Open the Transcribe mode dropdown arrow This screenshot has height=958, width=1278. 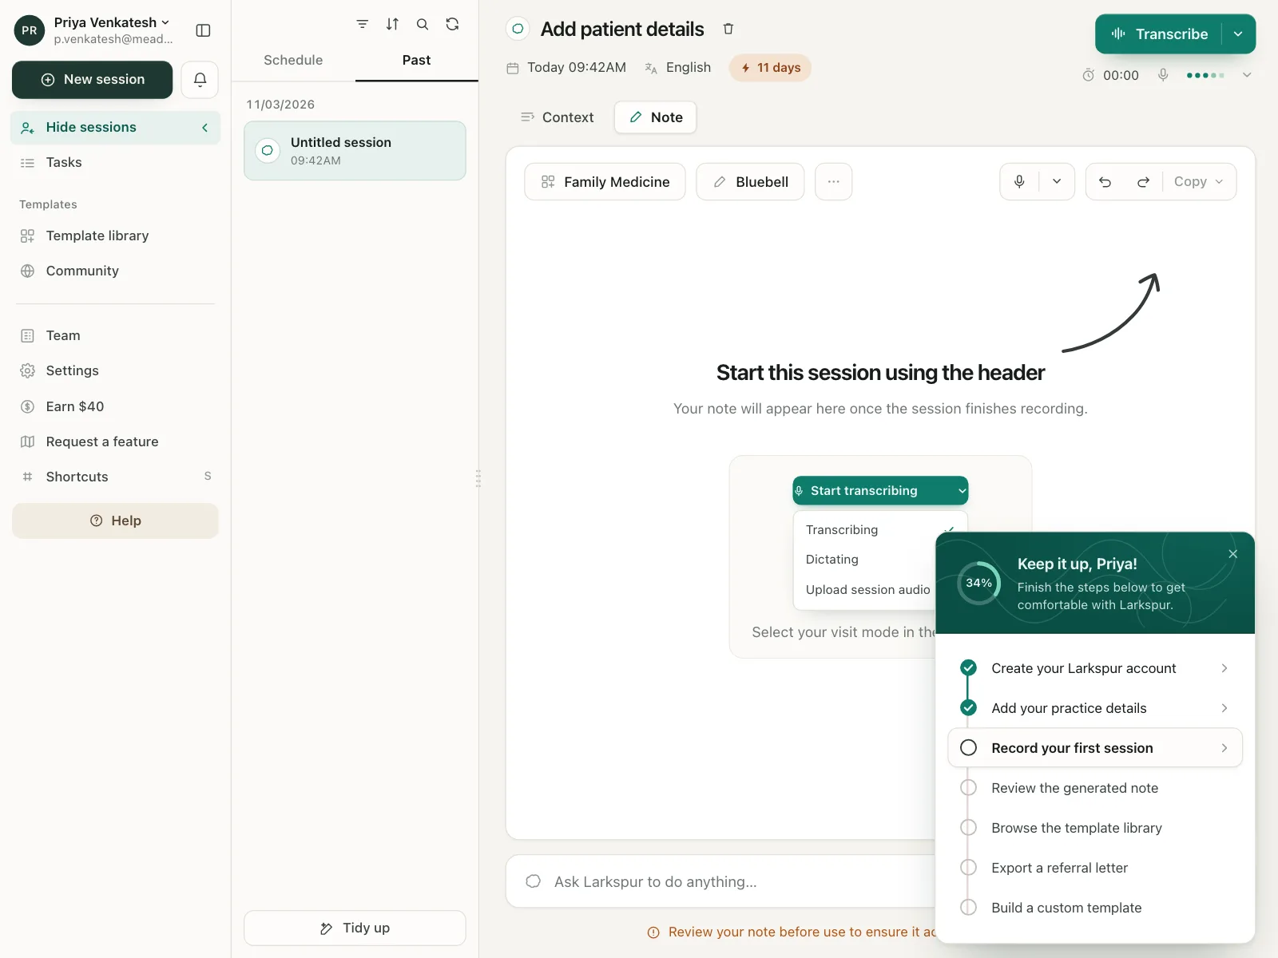click(1238, 34)
